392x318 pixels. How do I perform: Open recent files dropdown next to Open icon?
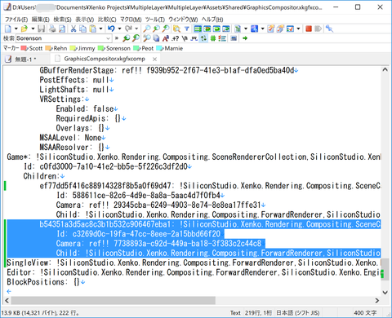pos(33,29)
